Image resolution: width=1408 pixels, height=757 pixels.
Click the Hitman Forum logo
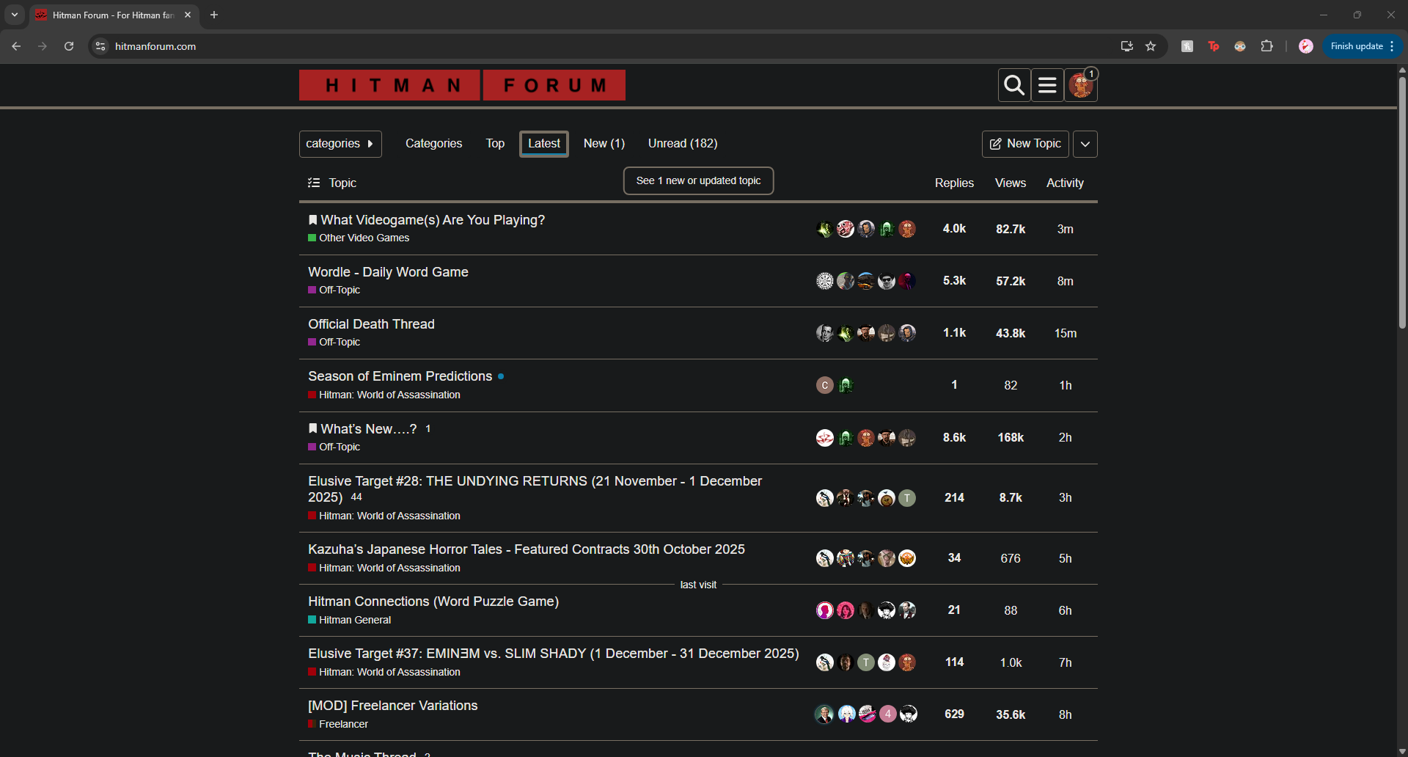(x=462, y=85)
